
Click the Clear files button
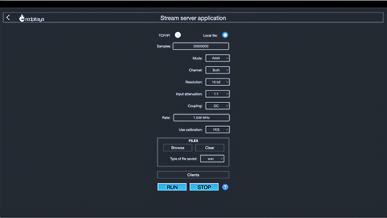(210, 148)
